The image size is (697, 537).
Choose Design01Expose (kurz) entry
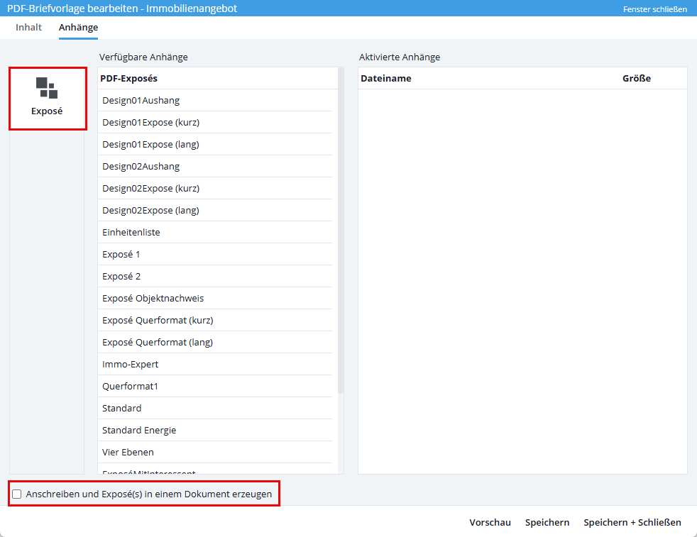point(215,122)
